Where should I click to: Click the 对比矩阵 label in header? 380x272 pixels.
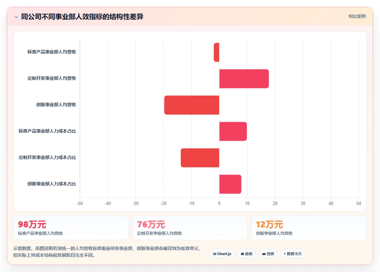[x=357, y=17]
